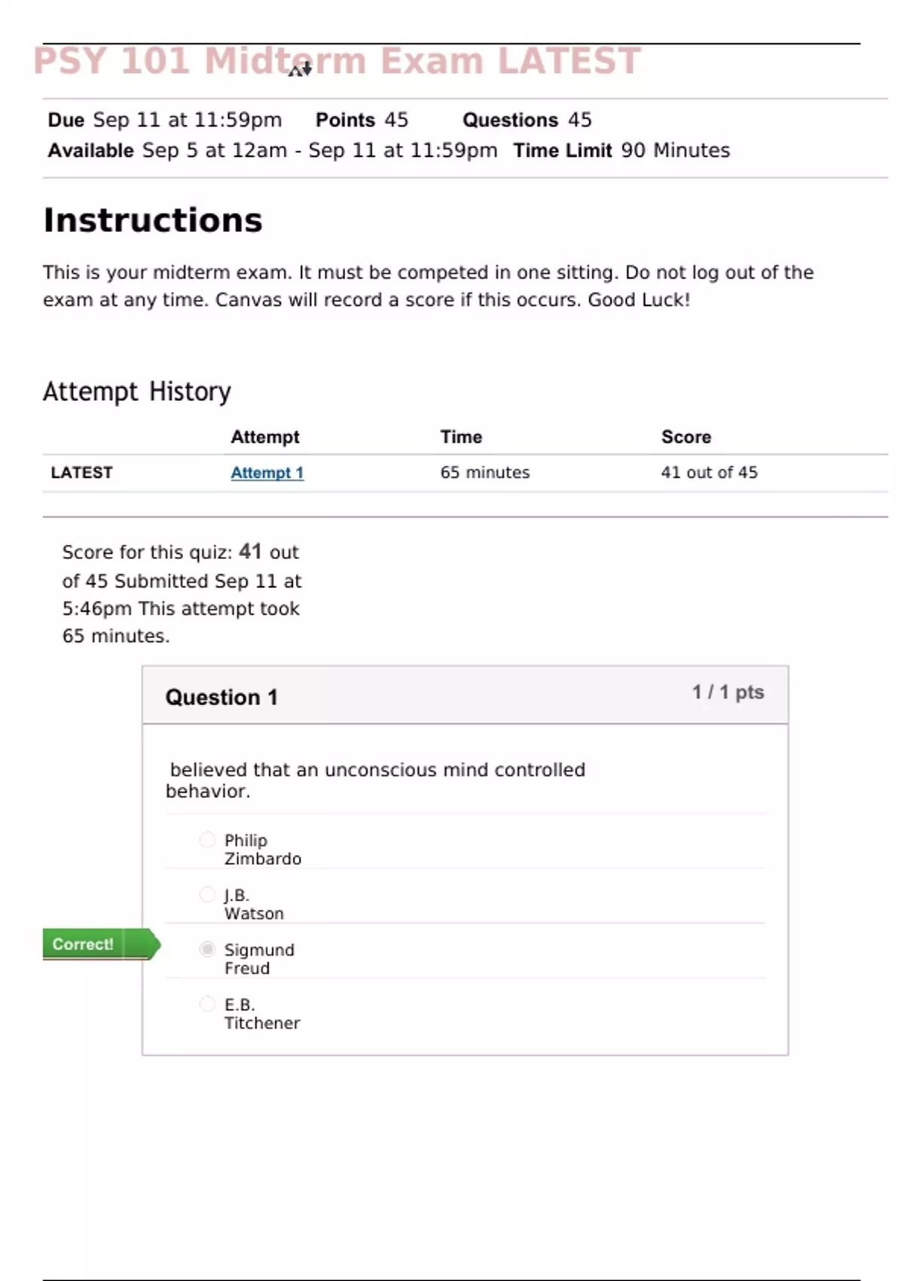Click the 41 out of 45 score cell
This screenshot has height=1281, width=904.
point(709,472)
